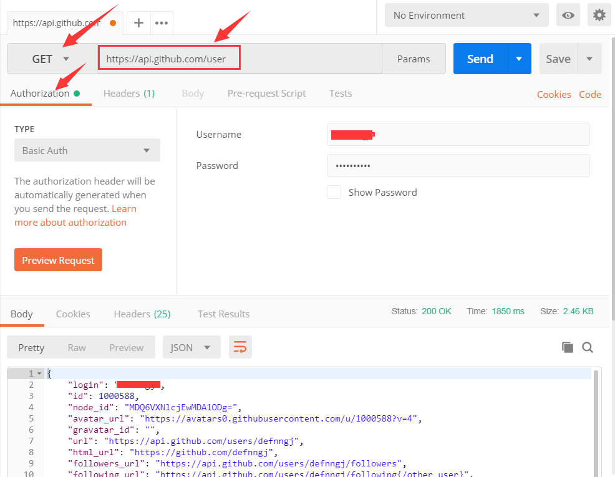Open the request Body tab
This screenshot has height=477, width=615.
[193, 94]
